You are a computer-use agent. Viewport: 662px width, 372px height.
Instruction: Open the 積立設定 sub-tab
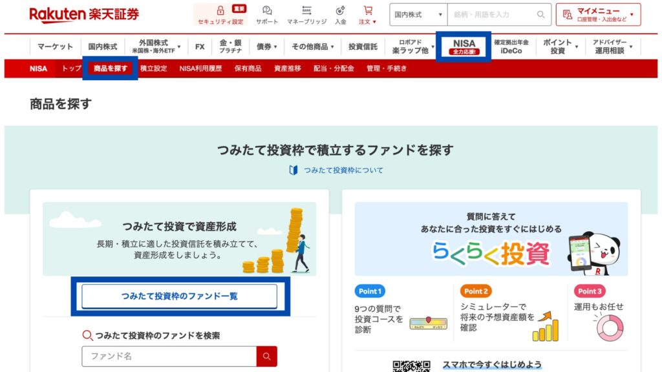[154, 68]
